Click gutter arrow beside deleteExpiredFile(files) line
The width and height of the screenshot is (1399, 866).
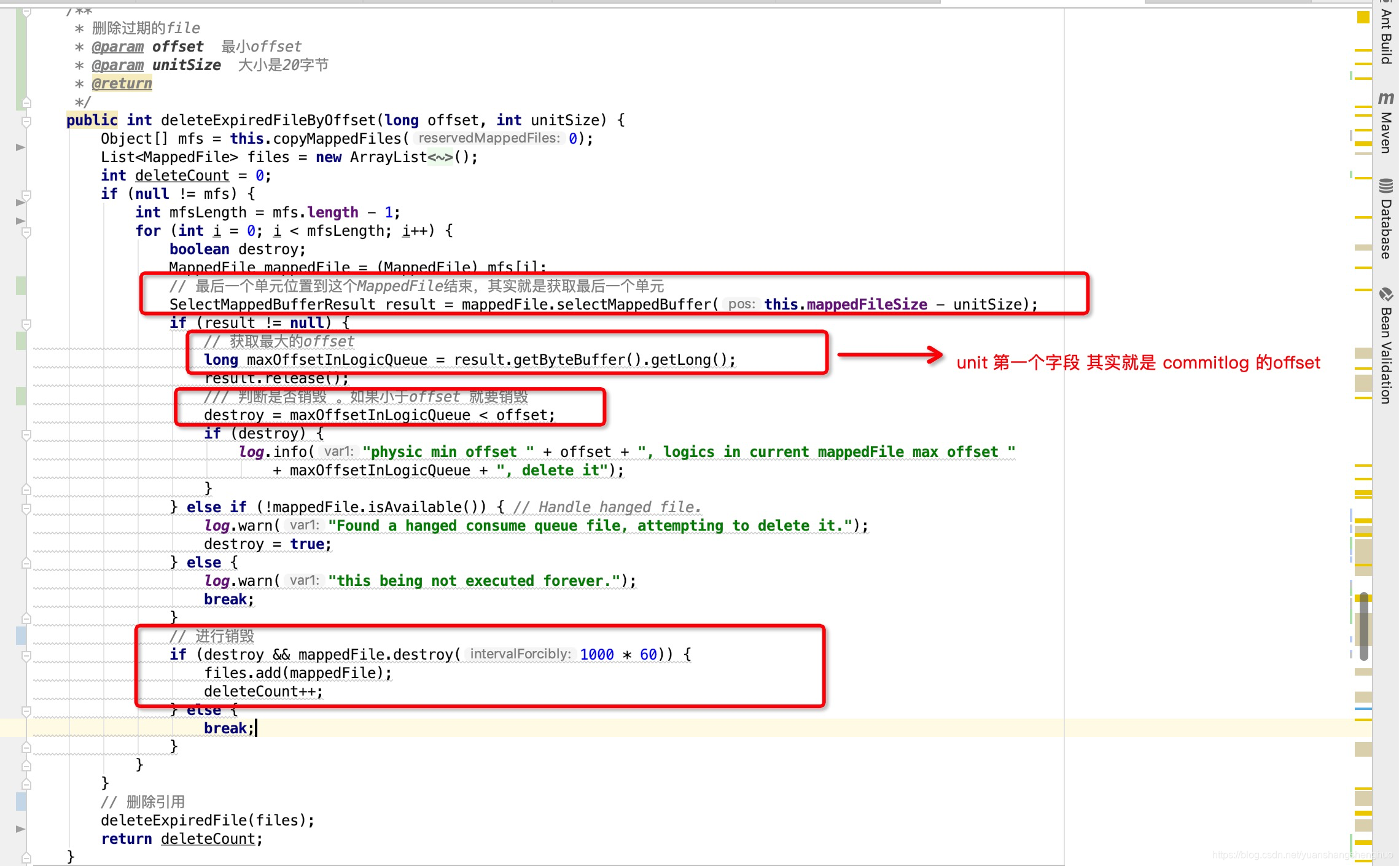pos(20,829)
